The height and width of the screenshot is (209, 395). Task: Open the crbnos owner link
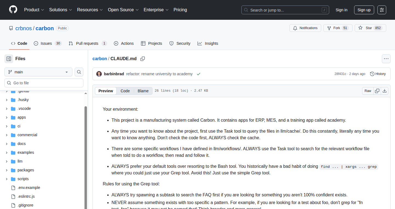24,28
